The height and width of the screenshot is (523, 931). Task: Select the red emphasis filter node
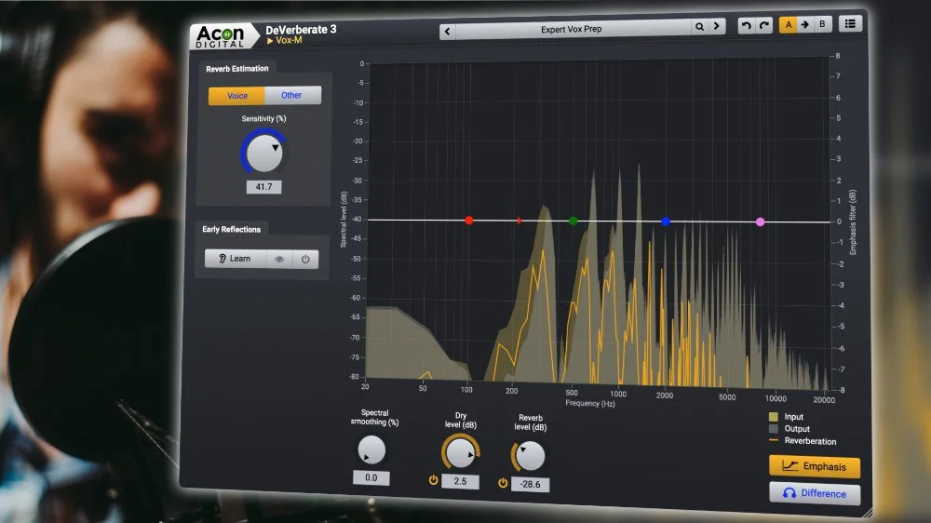tap(469, 221)
